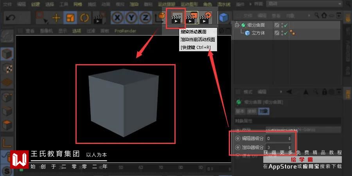
Task: Open the 文件 menu in Object Manager
Action: click(x=248, y=16)
